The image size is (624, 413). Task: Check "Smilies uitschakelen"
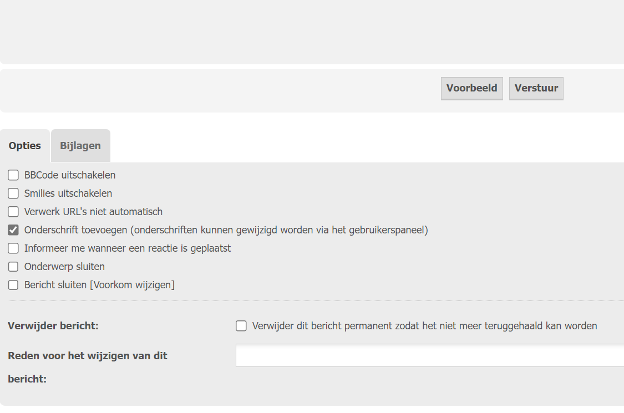tap(13, 193)
